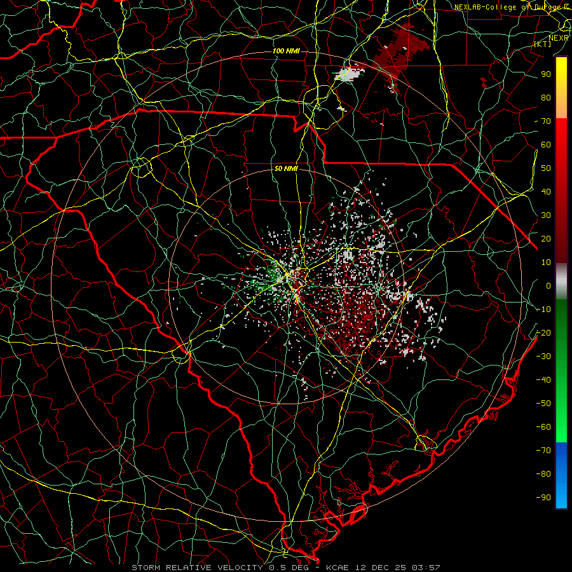Click the -40 value on velocity scale
Screen dimensions: 572x572
coord(543,380)
